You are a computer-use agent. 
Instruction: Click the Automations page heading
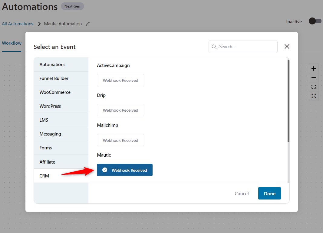(30, 7)
